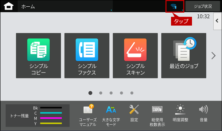The height and width of the screenshot is (131, 222).
Task: Show total usage count (総使用枚数表示)
Action: 157,115
